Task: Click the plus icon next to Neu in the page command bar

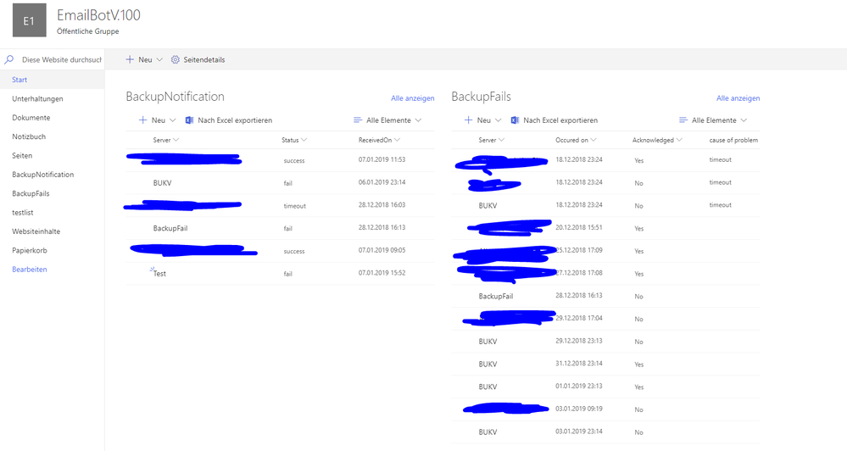Action: point(130,59)
